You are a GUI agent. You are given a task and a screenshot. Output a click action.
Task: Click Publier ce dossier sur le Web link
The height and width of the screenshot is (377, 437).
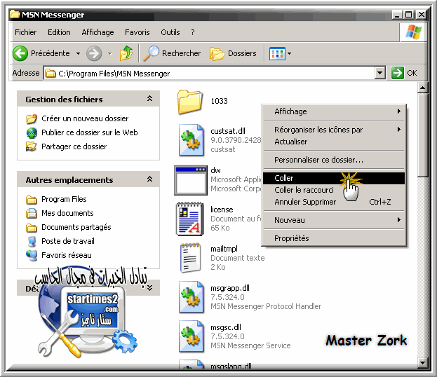coord(90,132)
